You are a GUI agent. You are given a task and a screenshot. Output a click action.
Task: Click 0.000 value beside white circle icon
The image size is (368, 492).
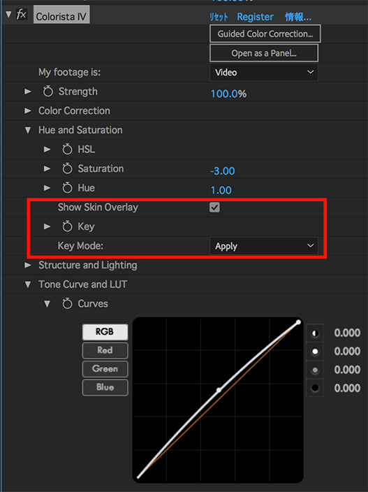pyautogui.click(x=347, y=352)
